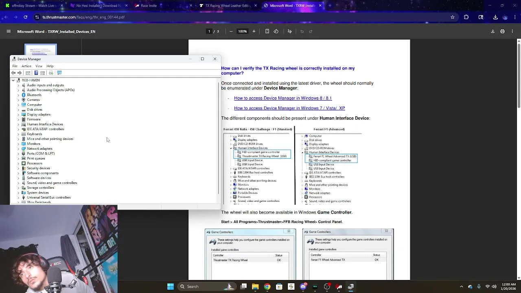Expand Display adapters category

(18, 114)
